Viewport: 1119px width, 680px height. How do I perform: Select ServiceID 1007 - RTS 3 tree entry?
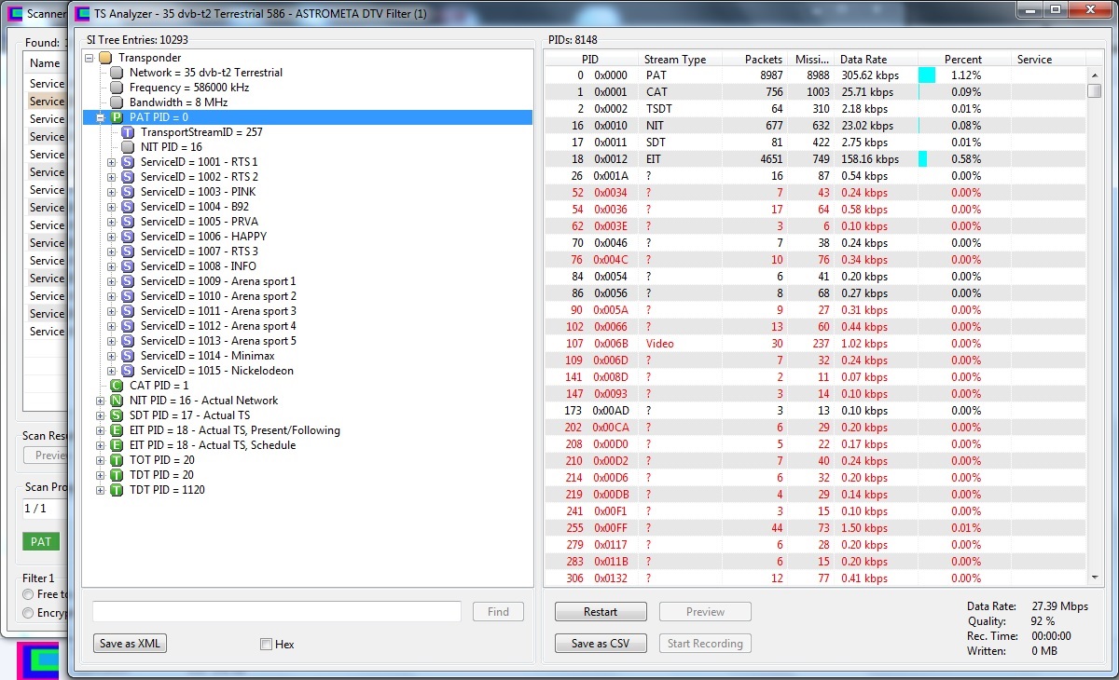[x=200, y=252]
